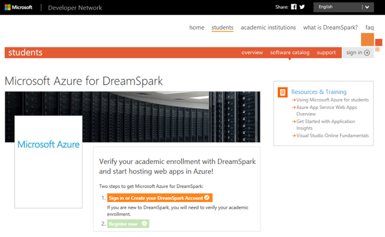Click the Microsoft Azure logo tile

[49, 162]
